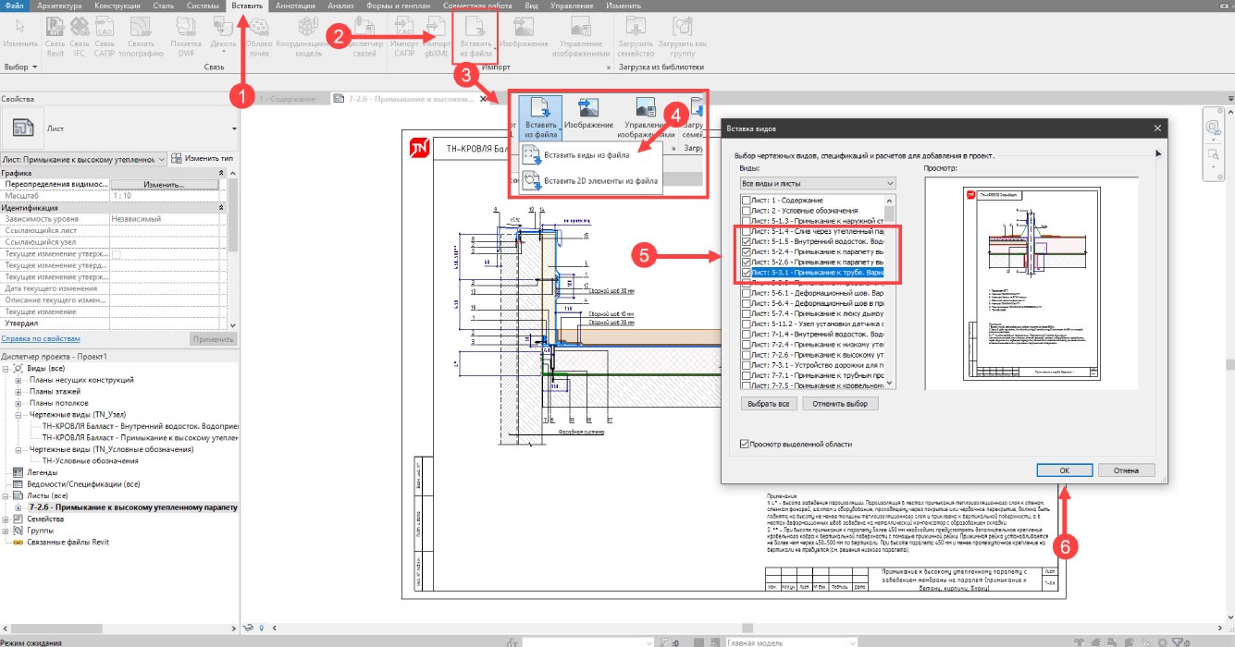Screen dimensions: 1235x647
Task: Select the Связь Revit tool
Action: click(x=56, y=39)
